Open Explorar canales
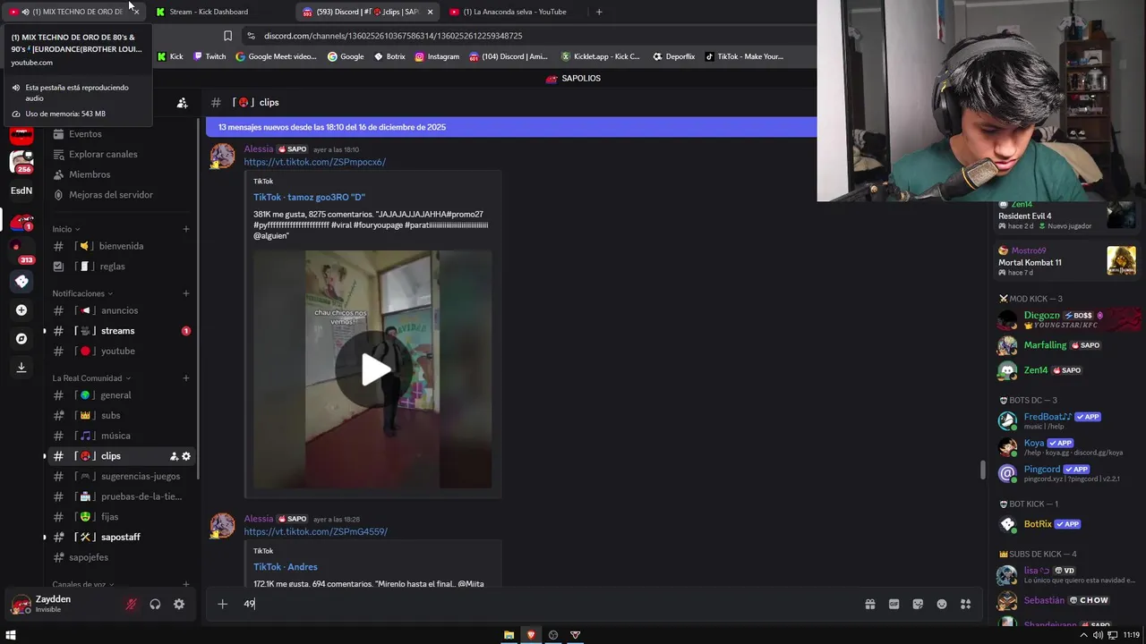Viewport: 1146px width, 644px height. (x=121, y=154)
